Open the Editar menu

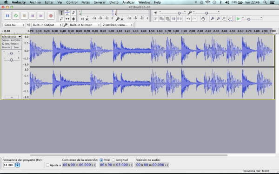pyautogui.click(x=49, y=2)
